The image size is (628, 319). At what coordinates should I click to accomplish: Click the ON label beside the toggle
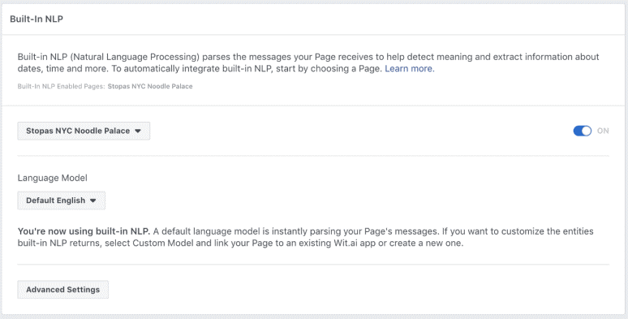tap(603, 131)
